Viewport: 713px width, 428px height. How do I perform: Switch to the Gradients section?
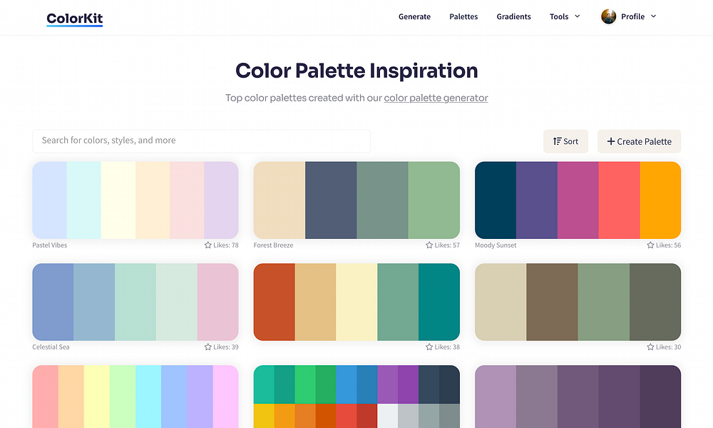tap(513, 16)
